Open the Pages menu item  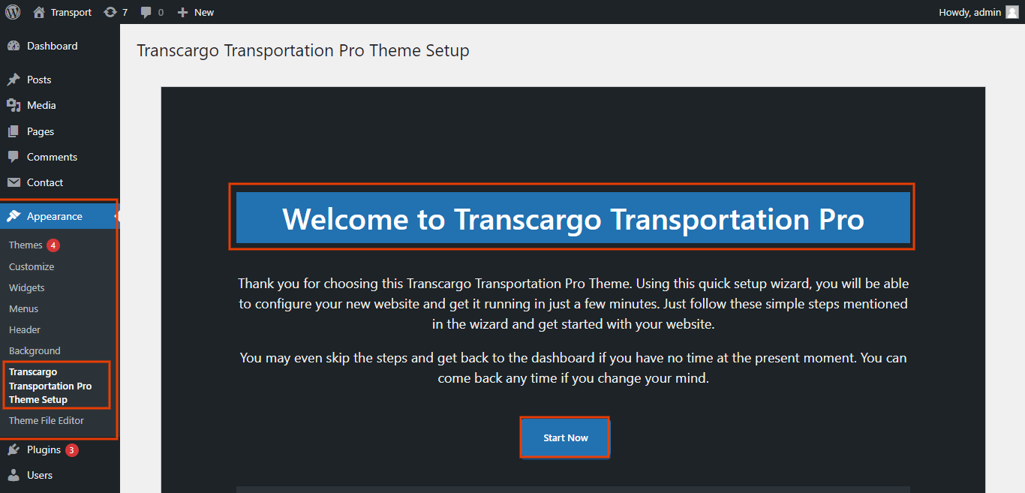(x=41, y=131)
